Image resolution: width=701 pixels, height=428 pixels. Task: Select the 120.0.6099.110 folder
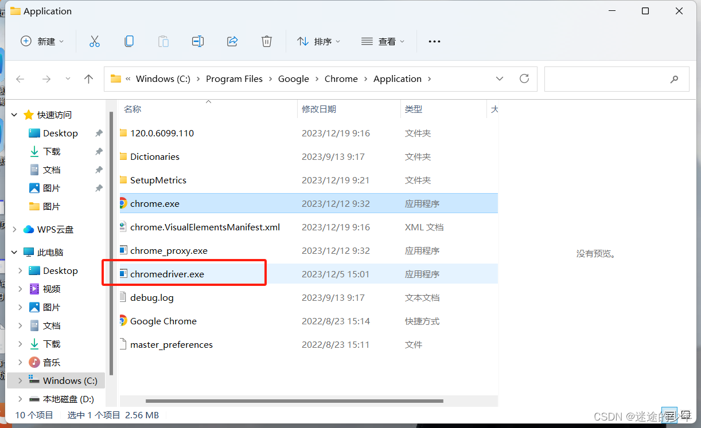(x=308, y=133)
